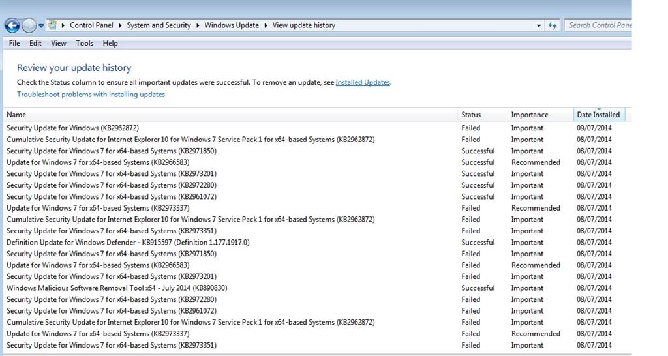
Task: Open the File menu
Action: coord(14,44)
